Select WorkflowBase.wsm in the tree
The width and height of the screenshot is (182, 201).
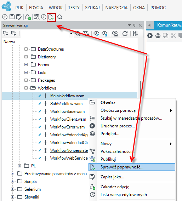point(67,111)
